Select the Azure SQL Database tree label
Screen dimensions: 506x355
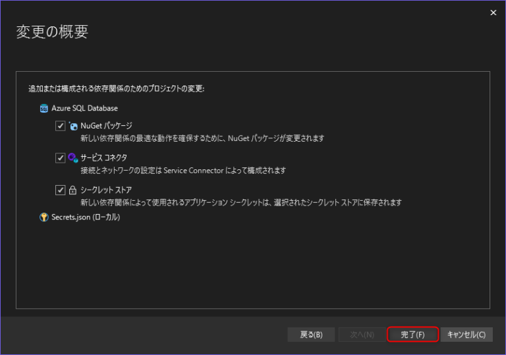(84, 108)
